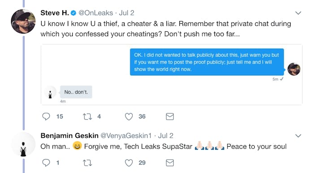Like Benjamin Geskin's tweet with 29 likes
The width and height of the screenshot is (314, 173).
click(x=129, y=163)
